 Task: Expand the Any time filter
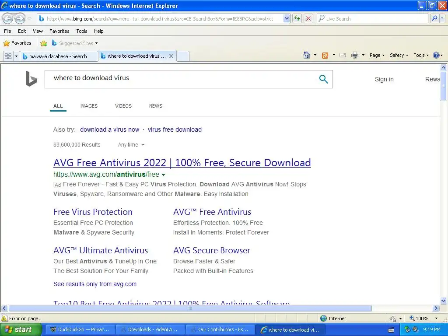click(131, 144)
